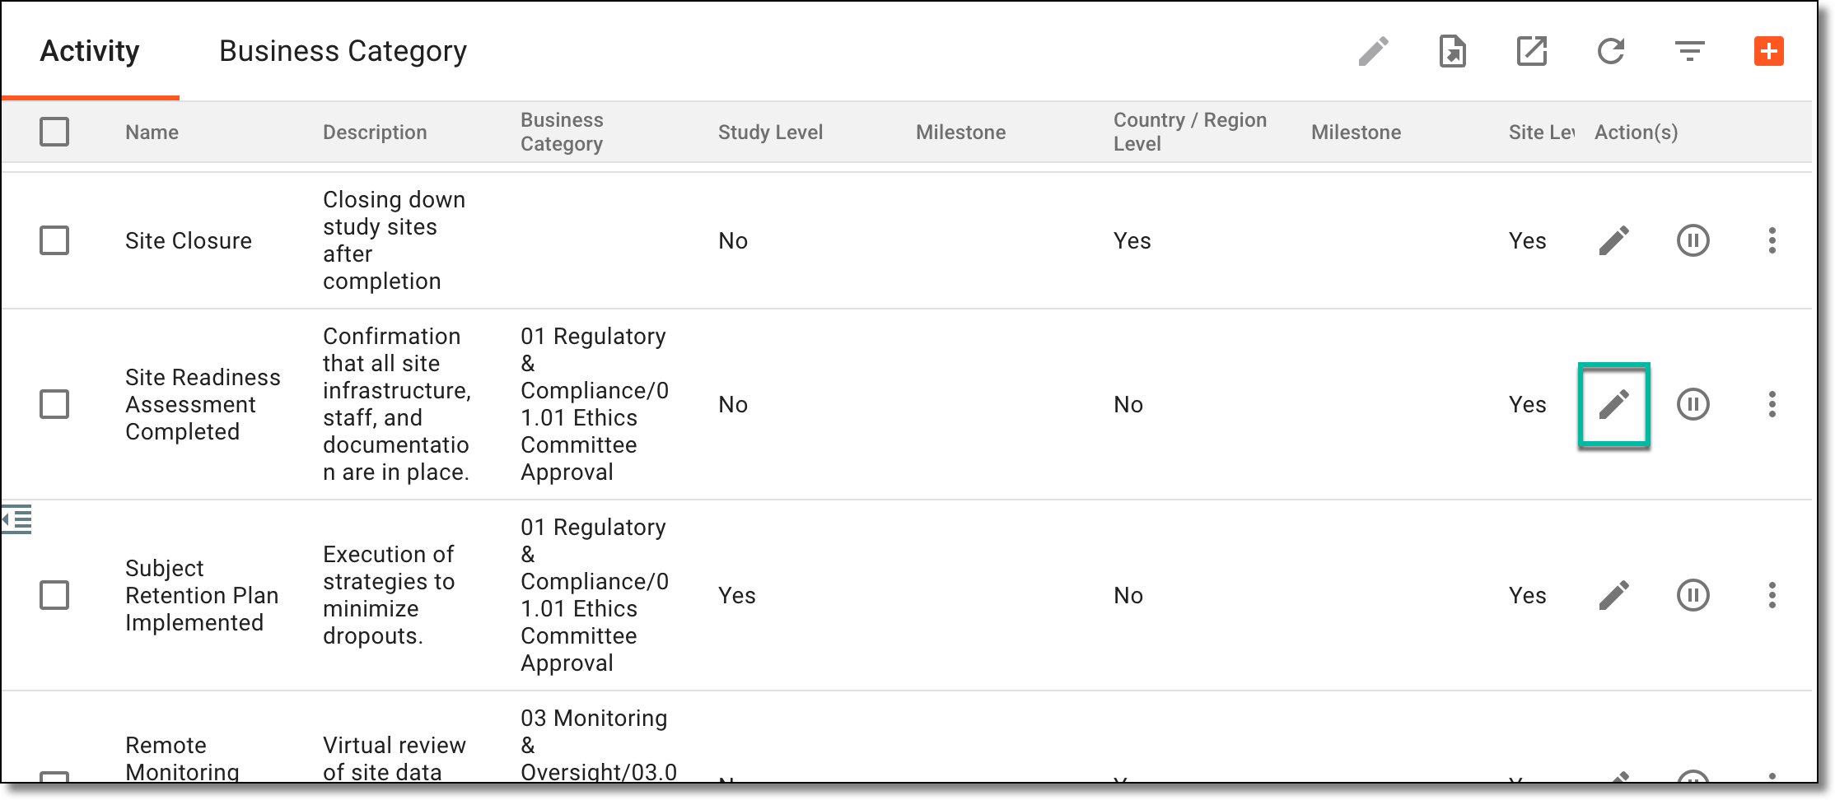Check Subject Retention Plan Implemented checkbox
1835x800 pixels.
pyautogui.click(x=54, y=595)
